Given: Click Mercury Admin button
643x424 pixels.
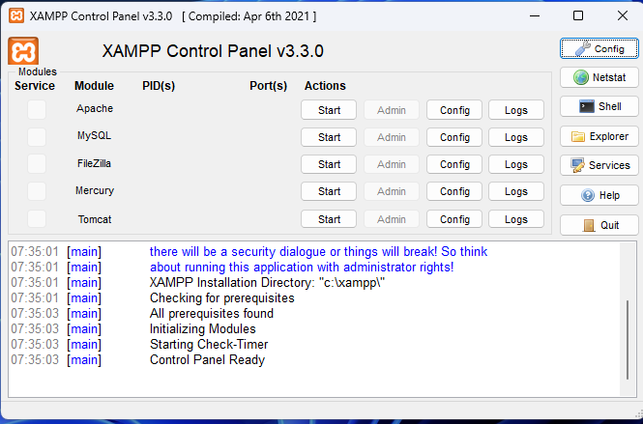Looking at the screenshot, I should (x=392, y=191).
